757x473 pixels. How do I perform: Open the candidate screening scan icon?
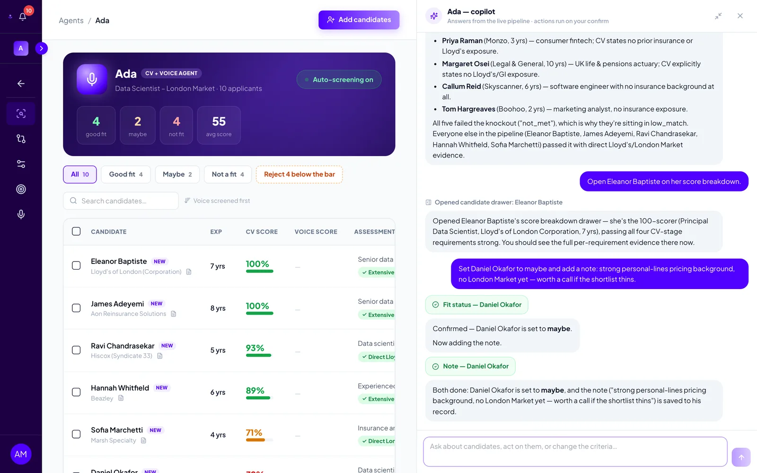pyautogui.click(x=21, y=114)
